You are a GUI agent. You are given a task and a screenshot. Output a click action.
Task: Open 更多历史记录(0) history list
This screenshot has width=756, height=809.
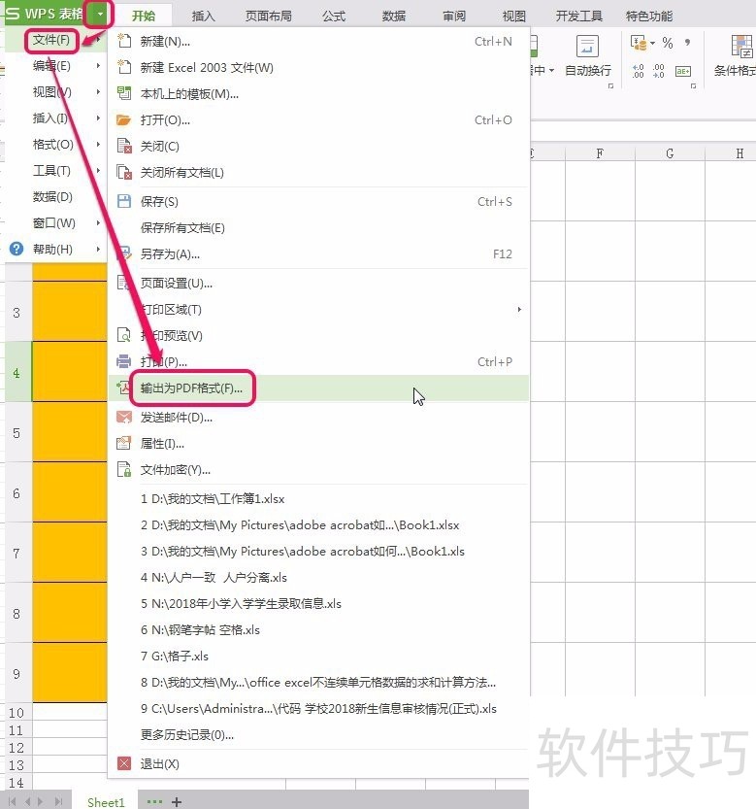[x=318, y=734]
